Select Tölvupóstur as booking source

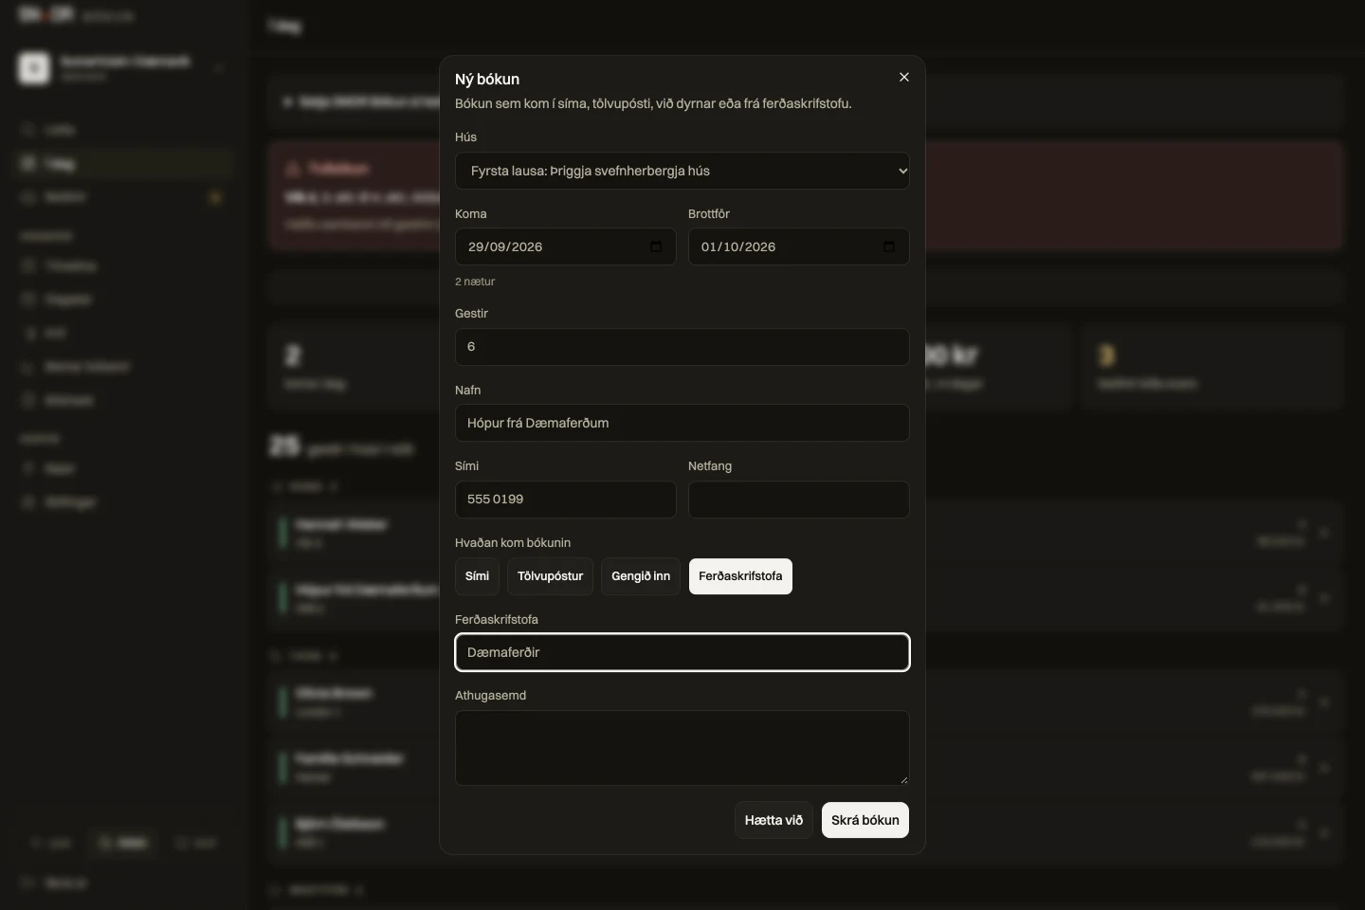pos(551,576)
